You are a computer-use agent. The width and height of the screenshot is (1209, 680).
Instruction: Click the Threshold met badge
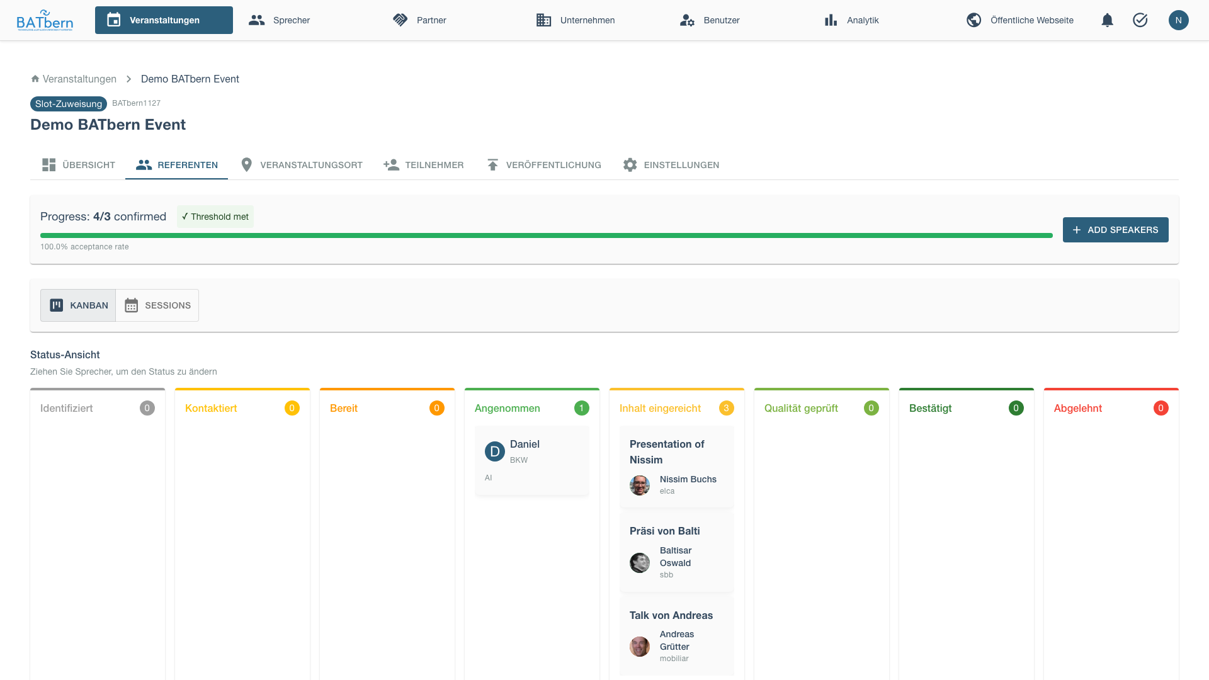point(215,217)
